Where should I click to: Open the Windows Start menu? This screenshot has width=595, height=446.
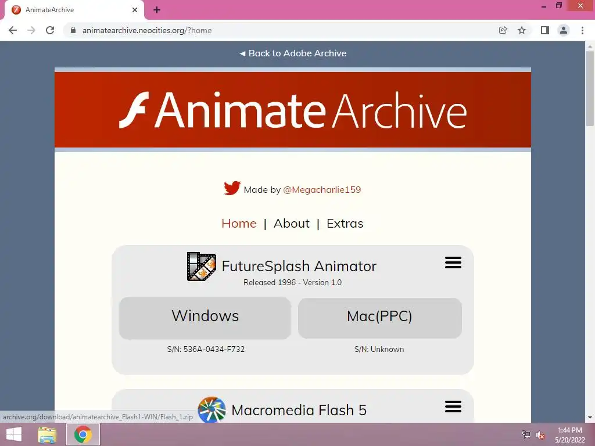(x=14, y=434)
